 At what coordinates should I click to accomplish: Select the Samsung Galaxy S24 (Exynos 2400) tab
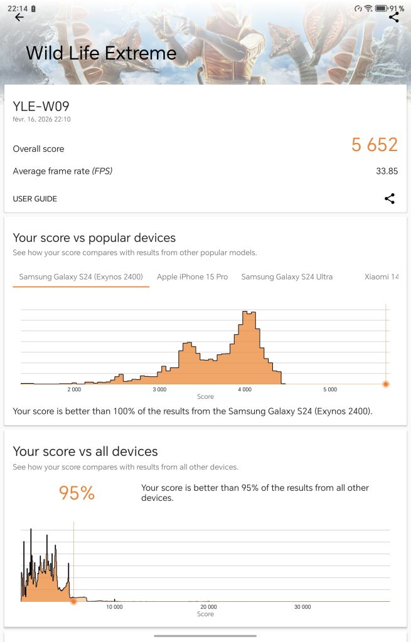pos(81,276)
